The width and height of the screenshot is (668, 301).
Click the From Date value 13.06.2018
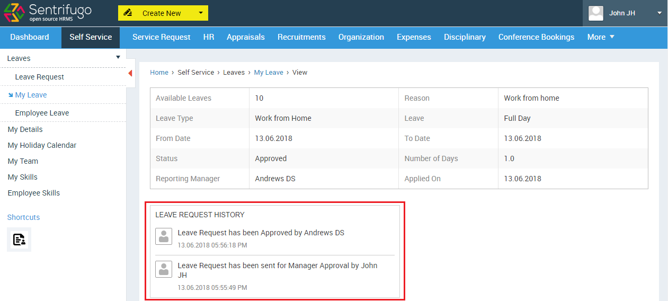click(273, 138)
